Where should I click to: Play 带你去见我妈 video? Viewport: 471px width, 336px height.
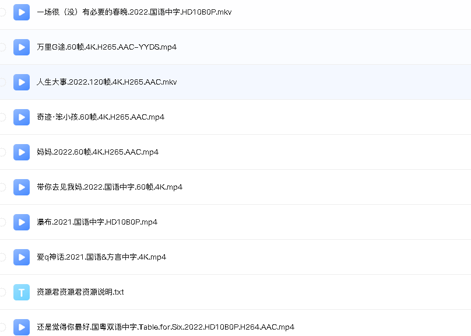pos(22,187)
